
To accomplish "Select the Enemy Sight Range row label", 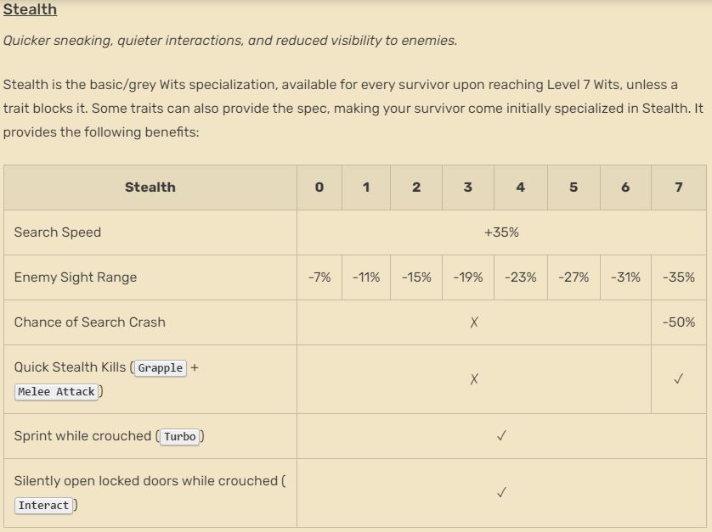I will click(76, 277).
